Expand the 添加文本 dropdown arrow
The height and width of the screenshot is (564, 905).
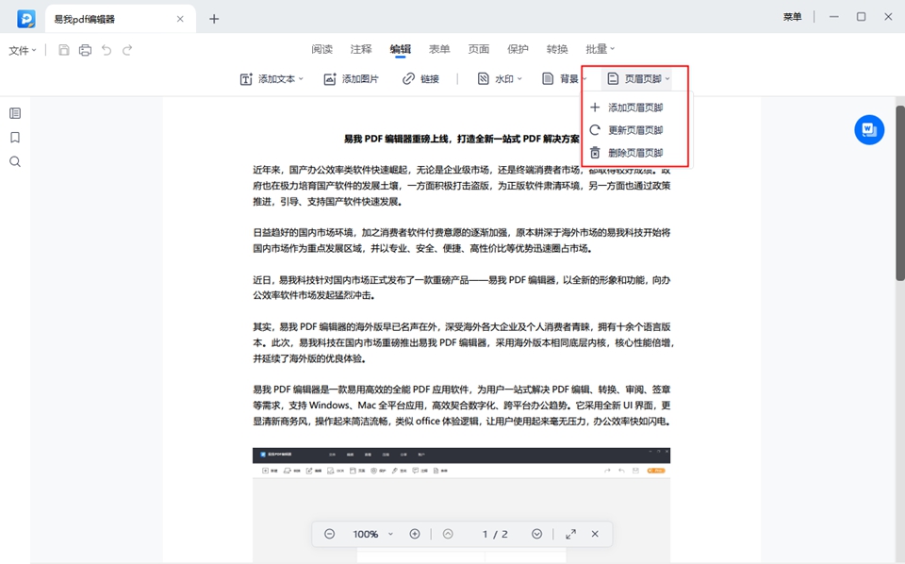(x=301, y=79)
